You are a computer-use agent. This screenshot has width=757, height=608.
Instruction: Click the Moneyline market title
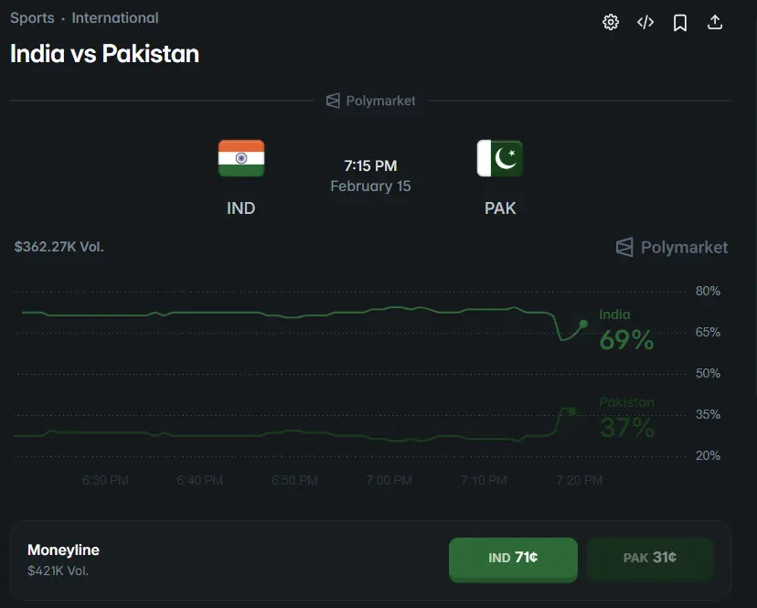click(63, 550)
